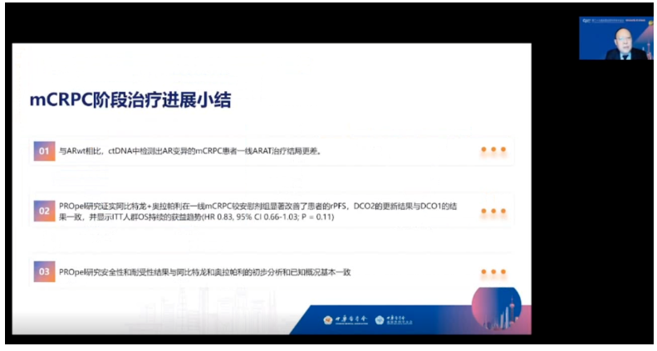Click the 02 numbered badge
This screenshot has width=657, height=351.
(44, 211)
